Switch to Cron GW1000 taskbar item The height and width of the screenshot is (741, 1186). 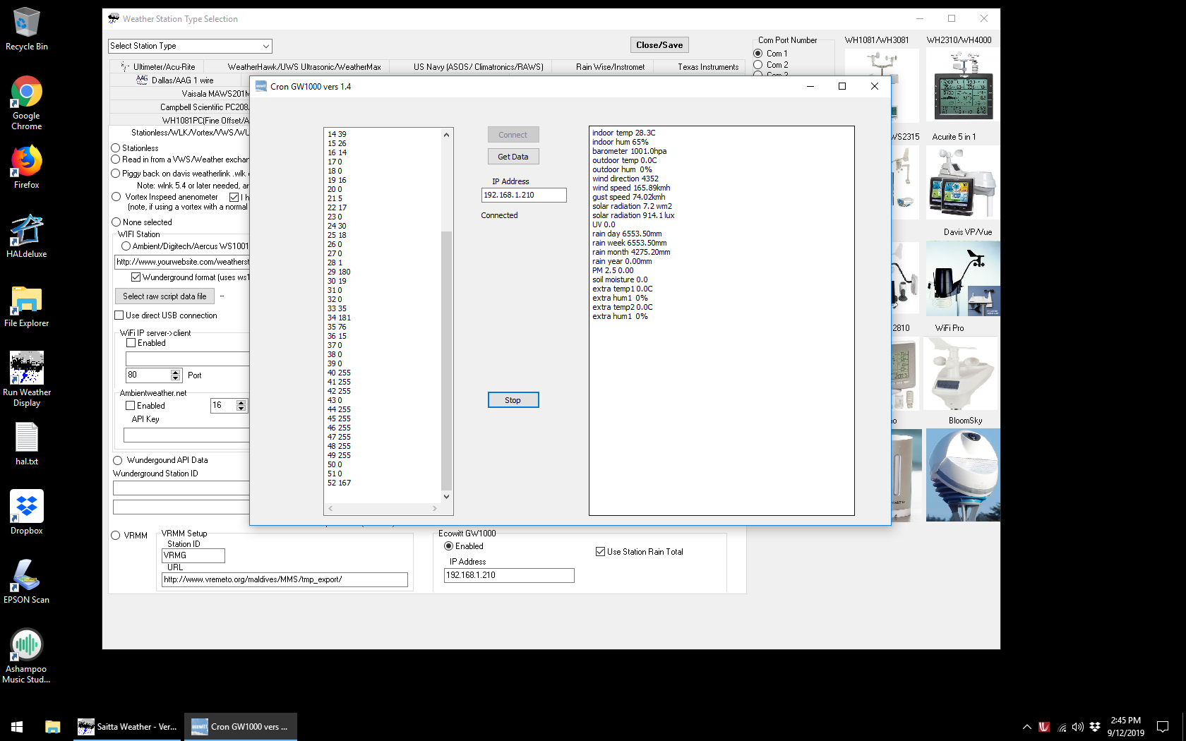click(241, 726)
